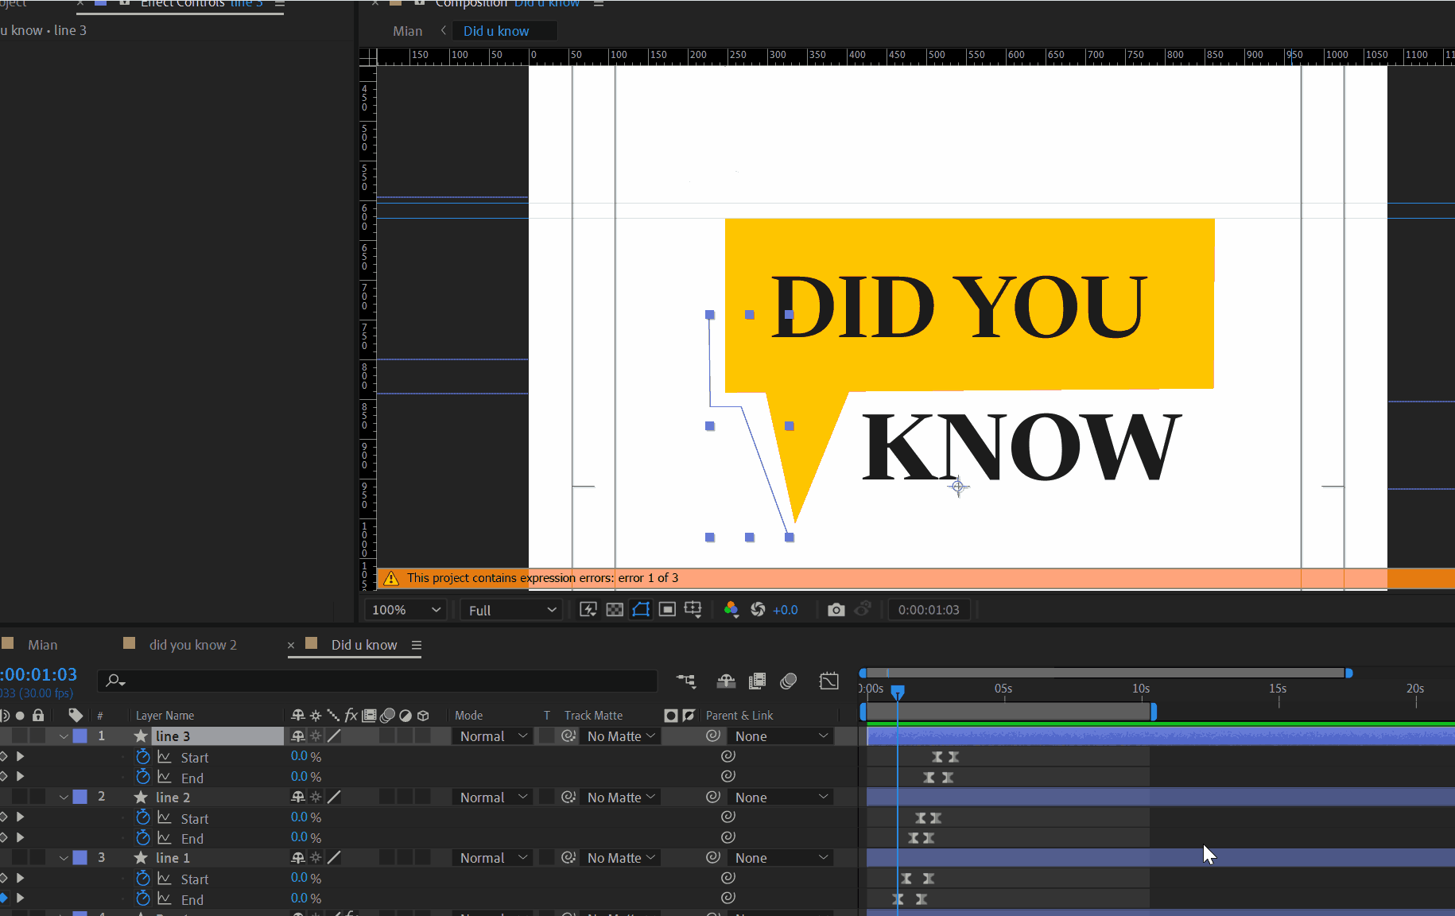Click track matte pick whip for line 2

568,797
